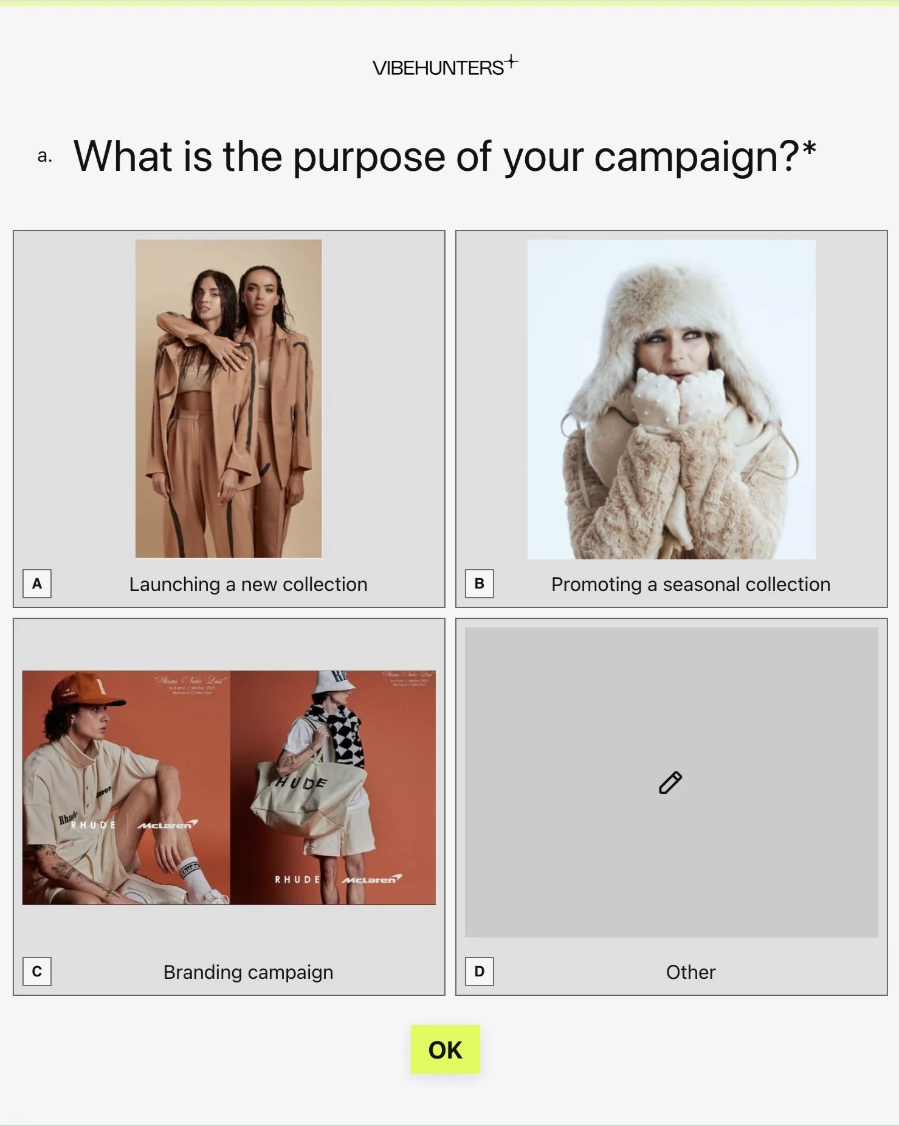Choose the fur hat winter model photo

coord(672,399)
